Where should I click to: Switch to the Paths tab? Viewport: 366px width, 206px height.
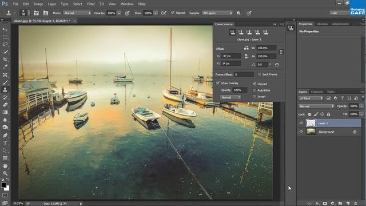[331, 92]
